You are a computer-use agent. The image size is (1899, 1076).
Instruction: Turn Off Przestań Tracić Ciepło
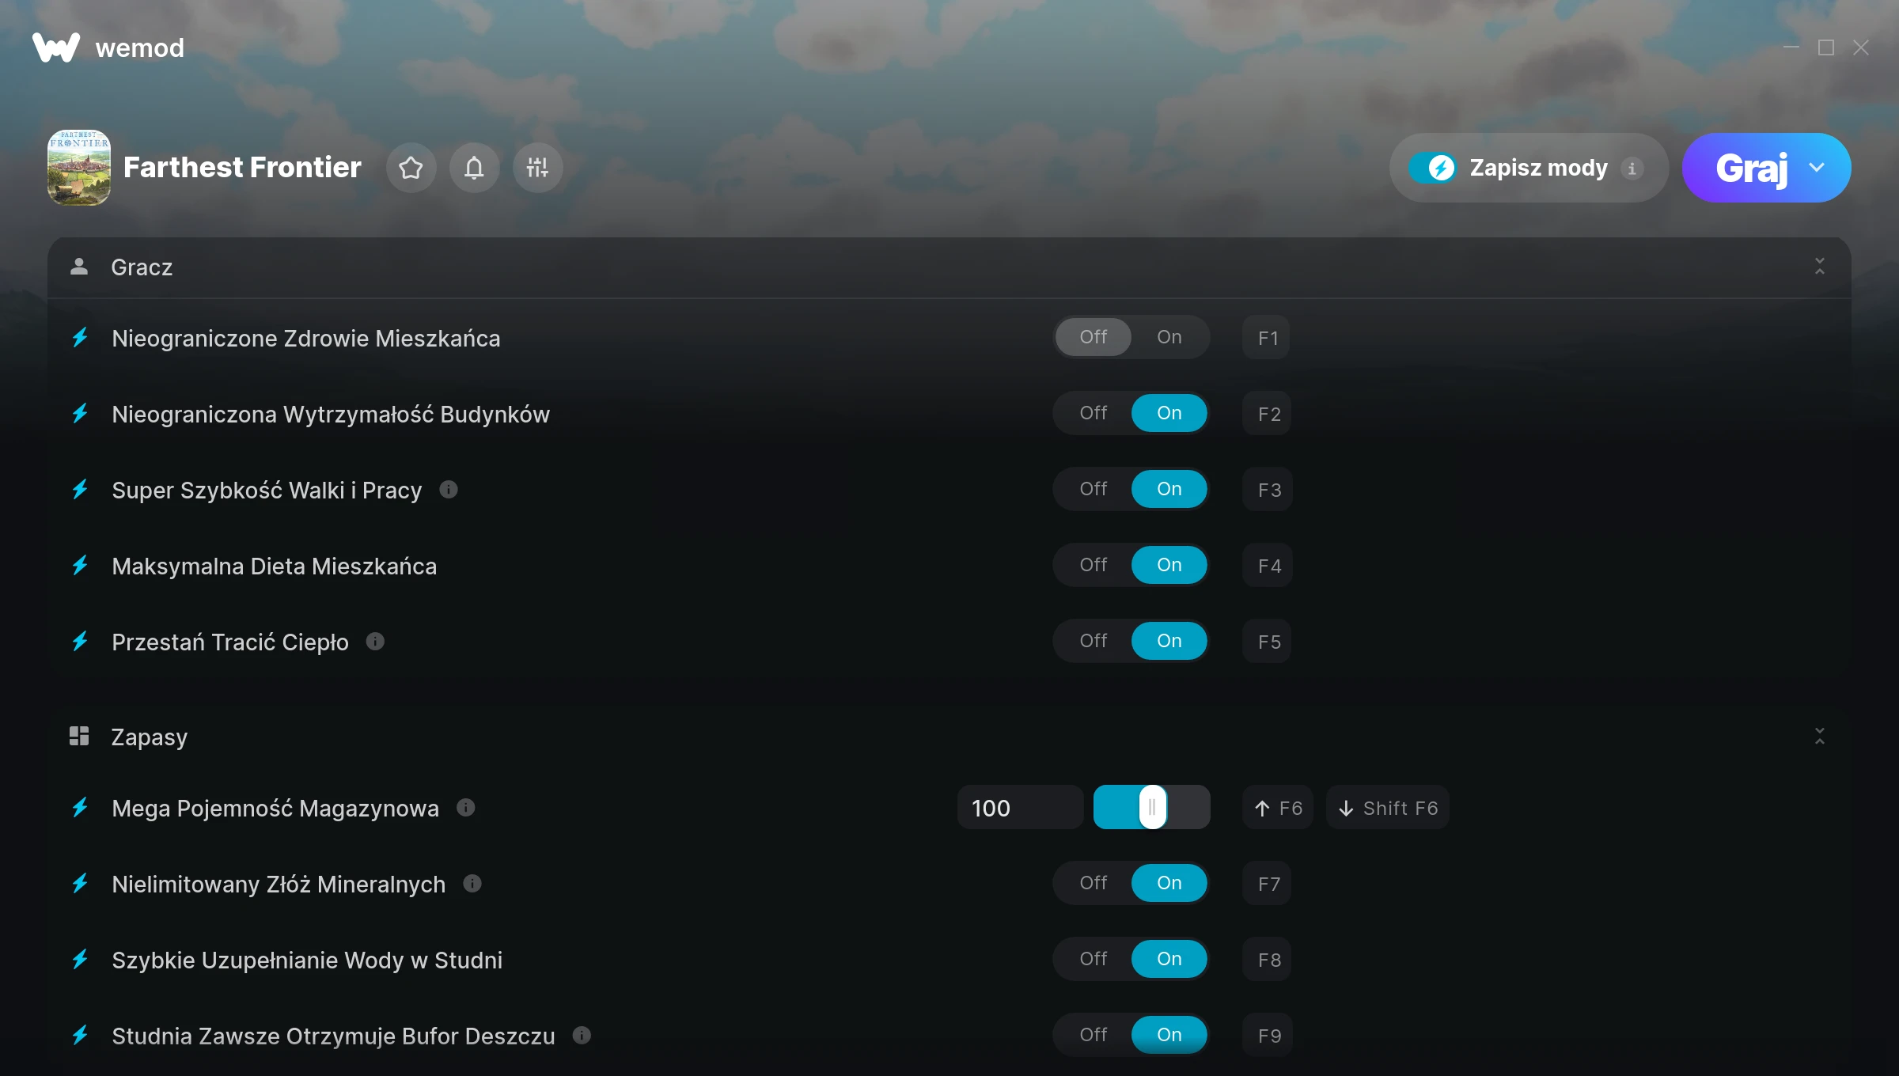tap(1094, 641)
